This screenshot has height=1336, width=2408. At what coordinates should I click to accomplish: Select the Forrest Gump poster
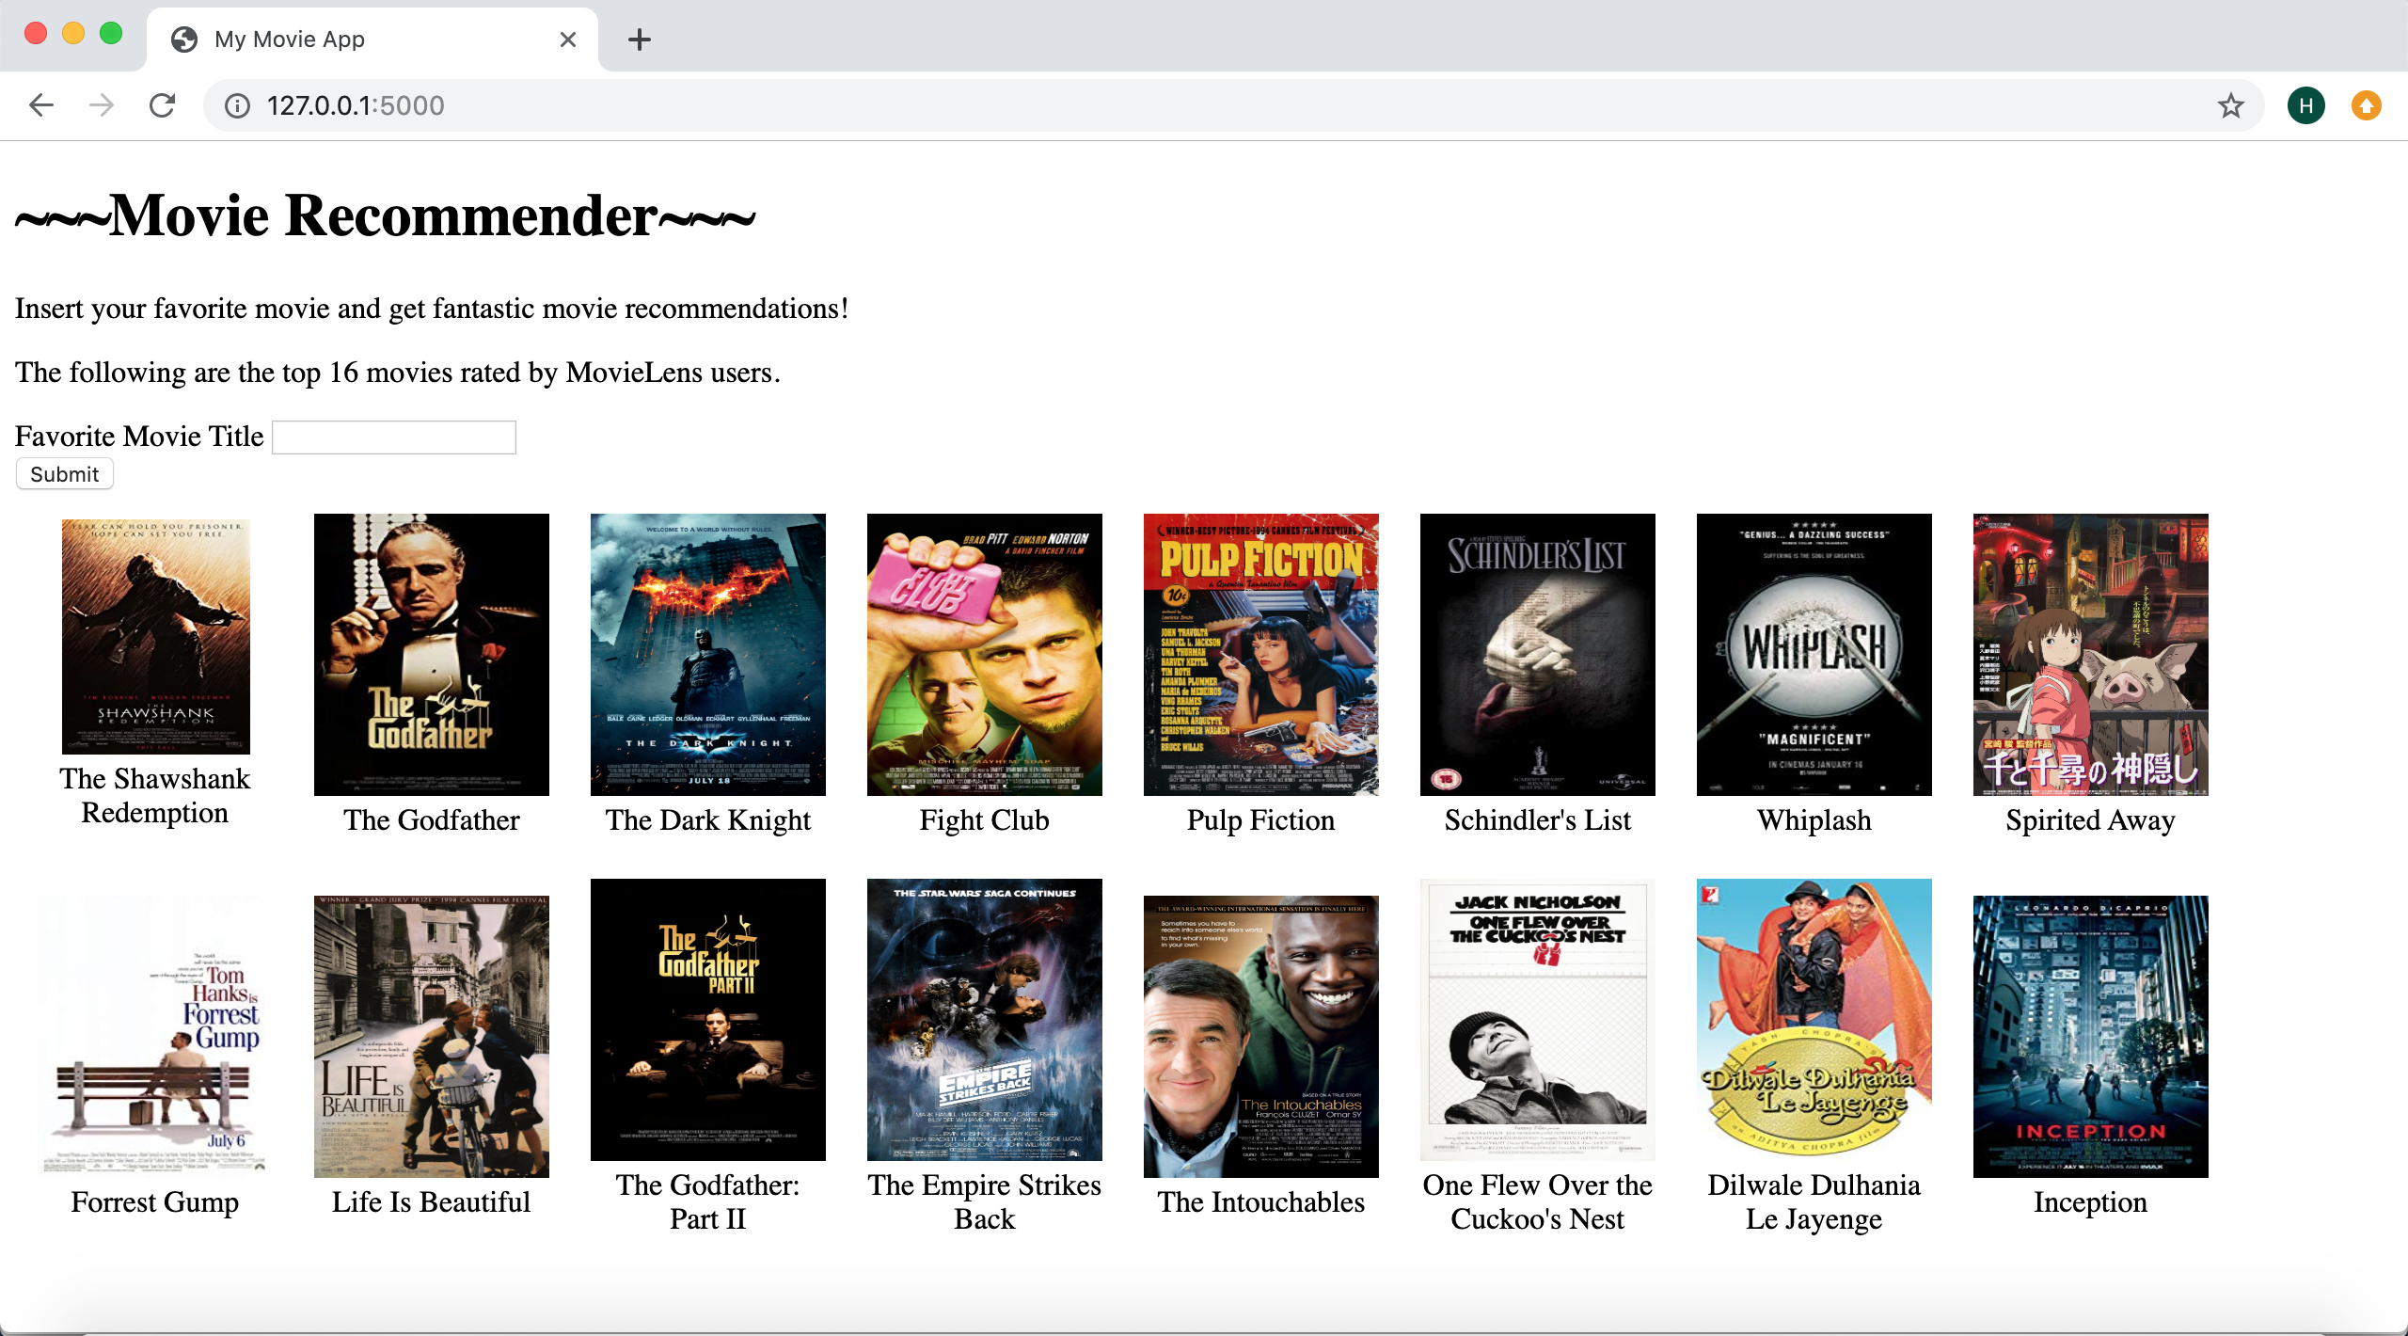pos(155,1036)
